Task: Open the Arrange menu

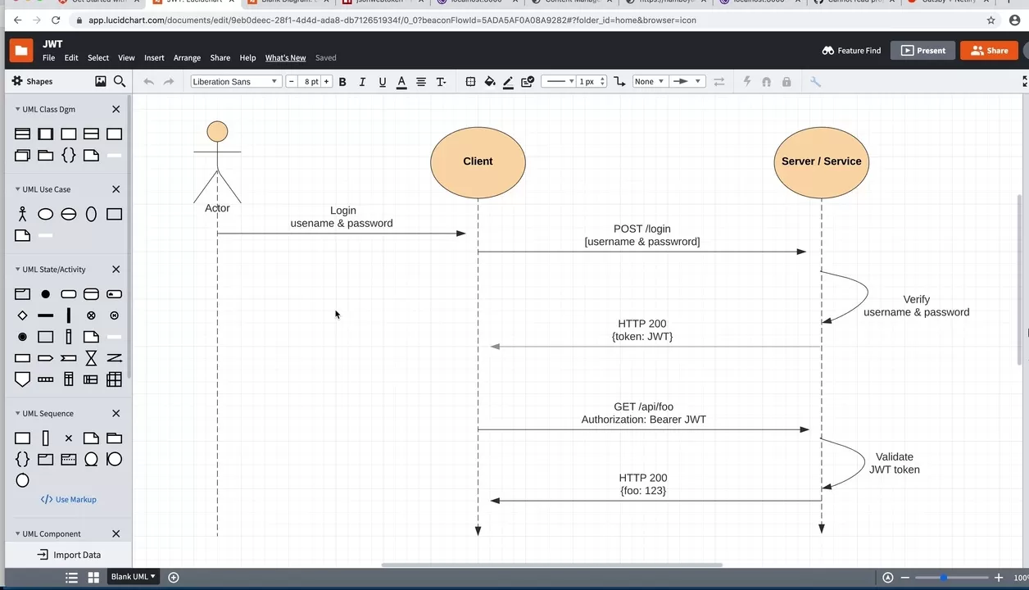Action: 187,57
